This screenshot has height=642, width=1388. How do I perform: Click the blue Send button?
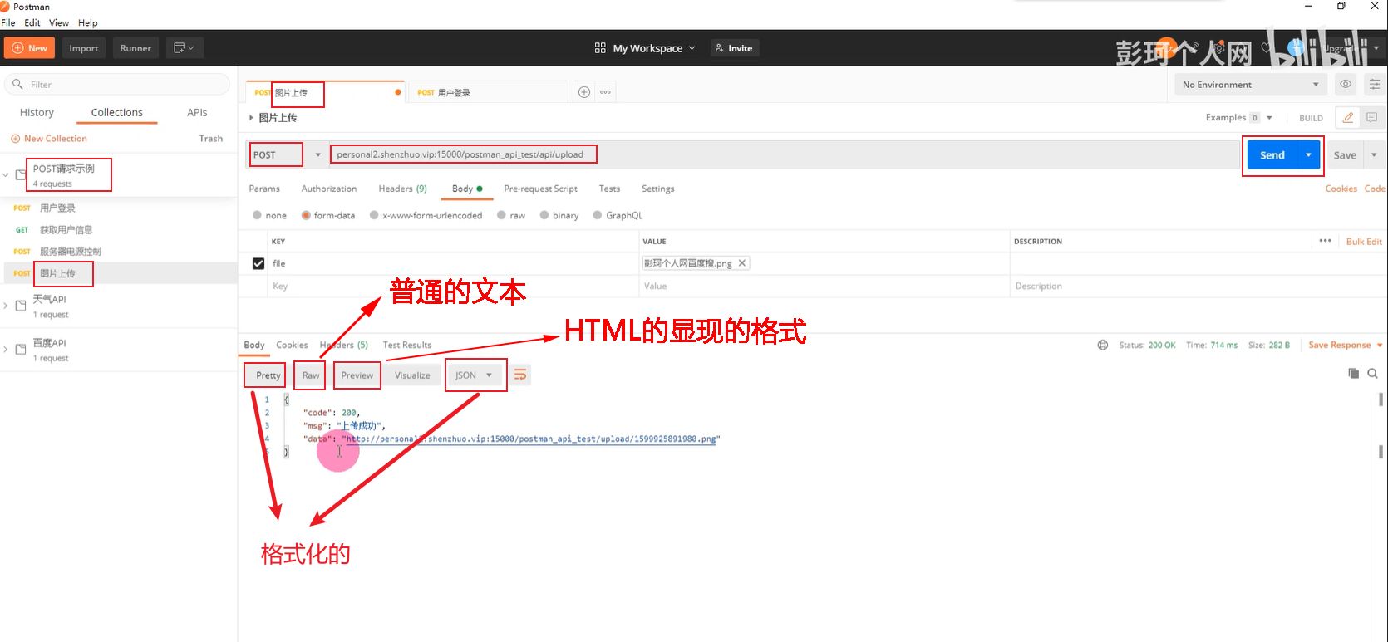point(1272,155)
